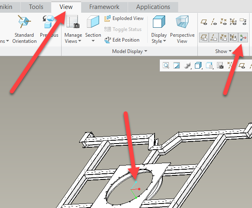Open Manage Views dropdown arrow
Viewport: 252px width, 208px height.
coord(80,41)
